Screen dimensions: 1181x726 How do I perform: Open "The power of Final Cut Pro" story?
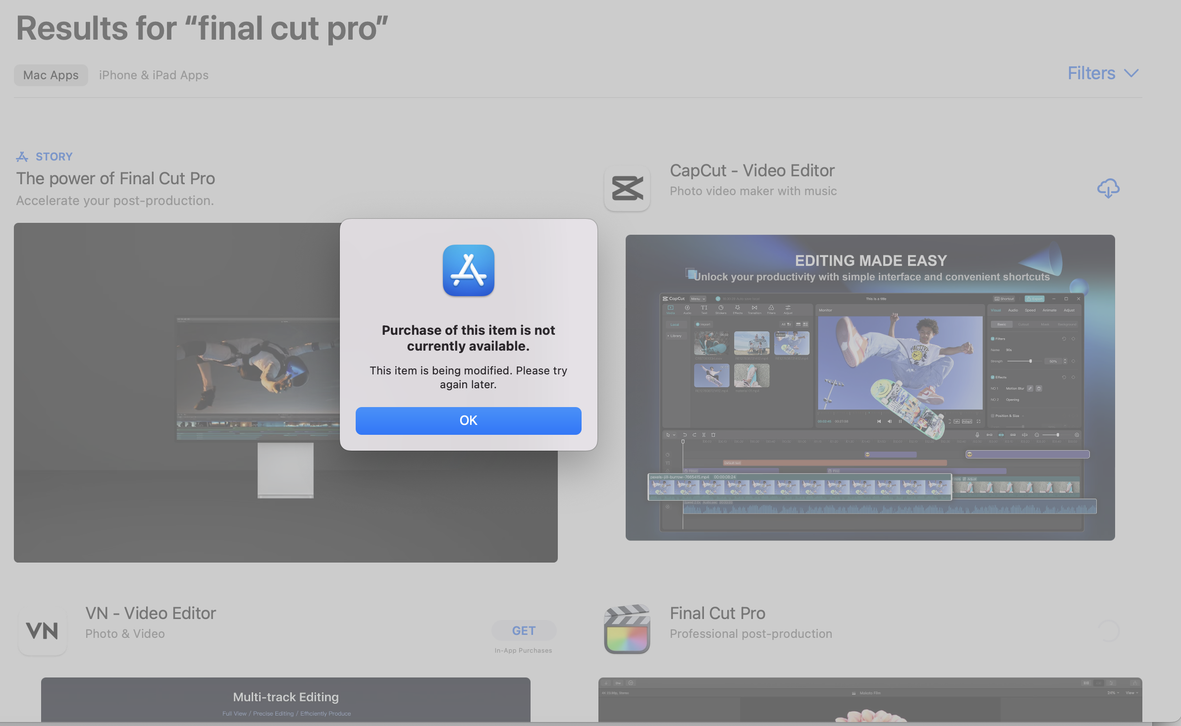115,178
